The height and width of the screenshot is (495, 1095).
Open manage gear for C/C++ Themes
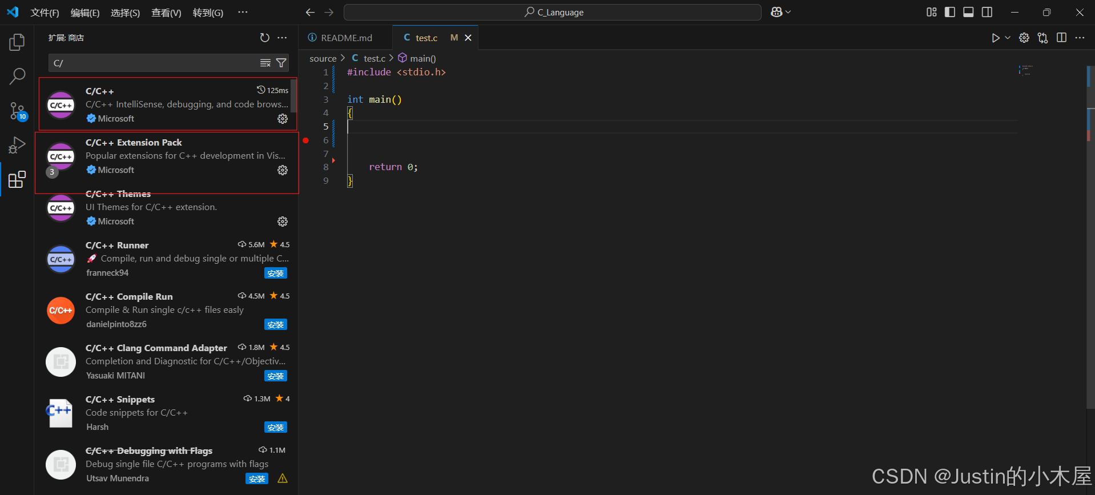(x=283, y=222)
